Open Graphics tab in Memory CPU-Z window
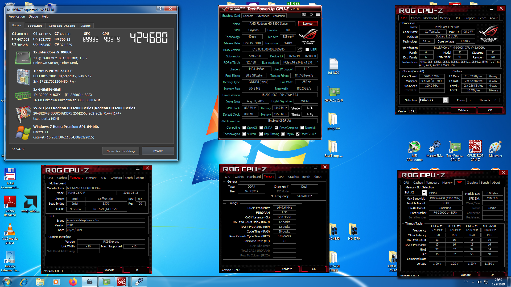The image size is (511, 287). pyautogui.click(x=294, y=177)
